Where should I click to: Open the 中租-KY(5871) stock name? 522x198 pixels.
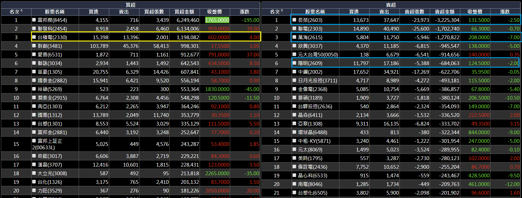314,141
